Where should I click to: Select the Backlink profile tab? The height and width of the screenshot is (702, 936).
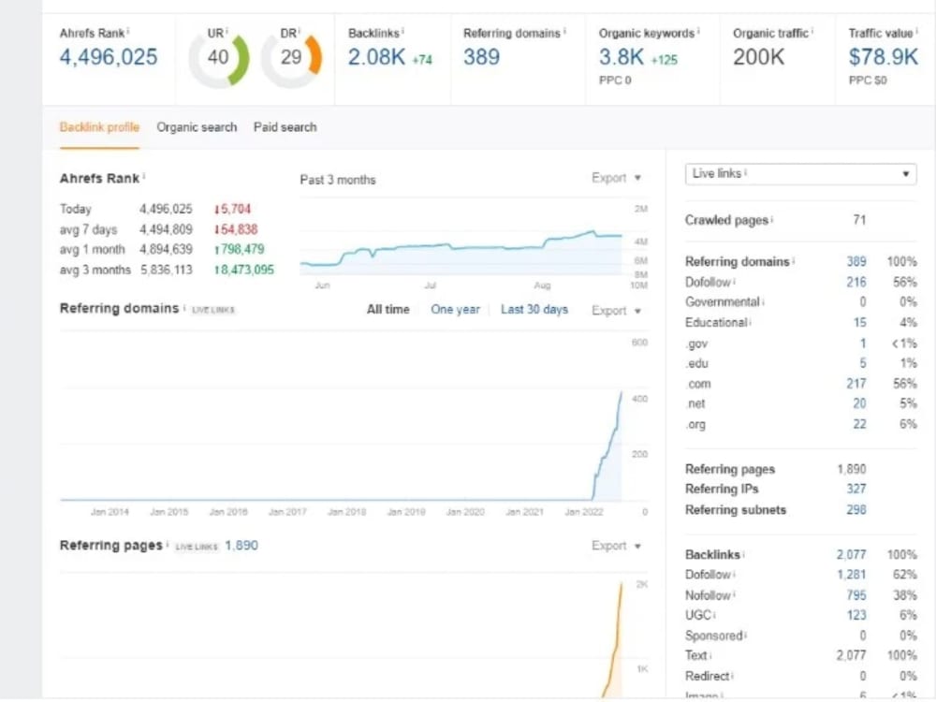click(99, 127)
